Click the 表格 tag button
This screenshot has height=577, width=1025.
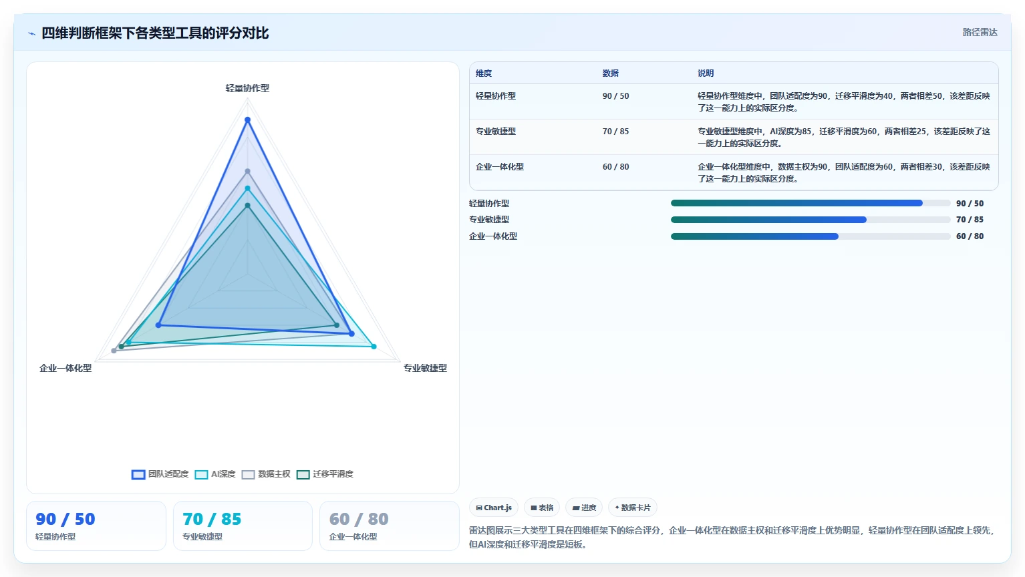pyautogui.click(x=542, y=508)
